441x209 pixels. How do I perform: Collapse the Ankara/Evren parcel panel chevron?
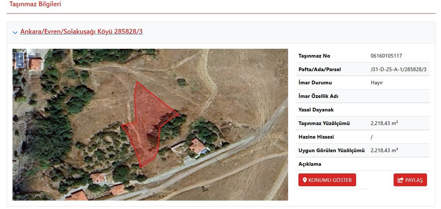pos(15,32)
